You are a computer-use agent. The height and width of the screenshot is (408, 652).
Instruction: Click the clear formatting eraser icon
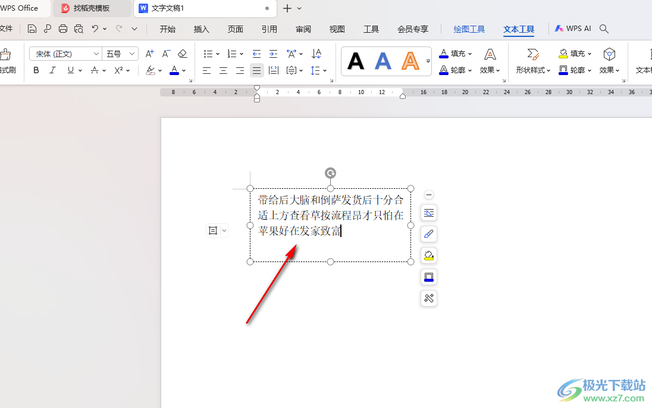(x=183, y=54)
